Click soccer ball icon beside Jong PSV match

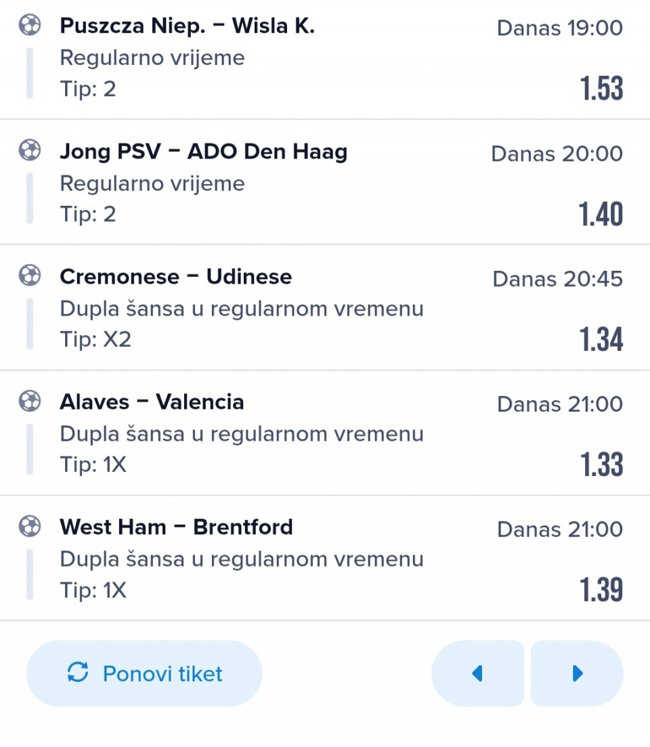29,150
